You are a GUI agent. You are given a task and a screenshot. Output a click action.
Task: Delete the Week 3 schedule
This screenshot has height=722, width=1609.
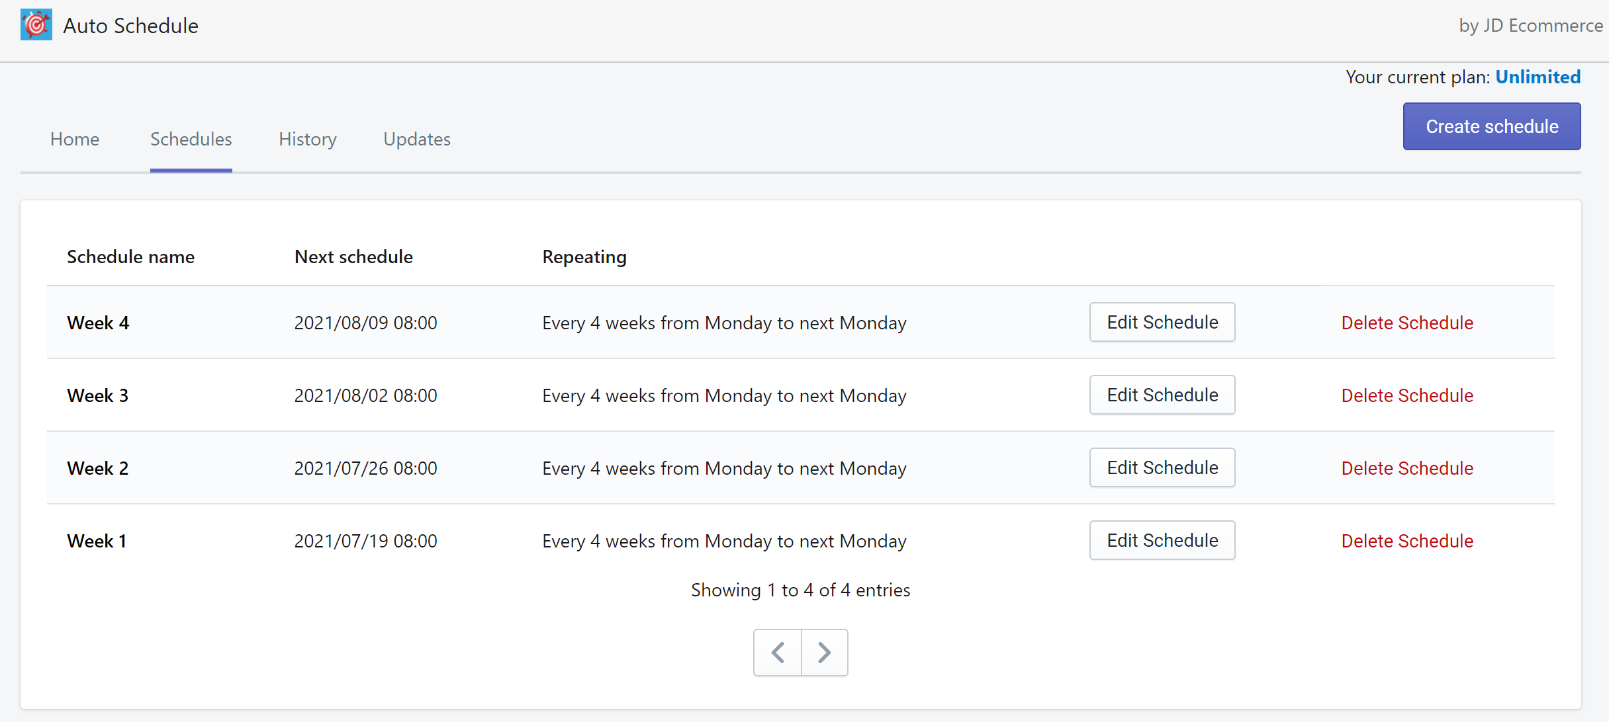coord(1407,396)
